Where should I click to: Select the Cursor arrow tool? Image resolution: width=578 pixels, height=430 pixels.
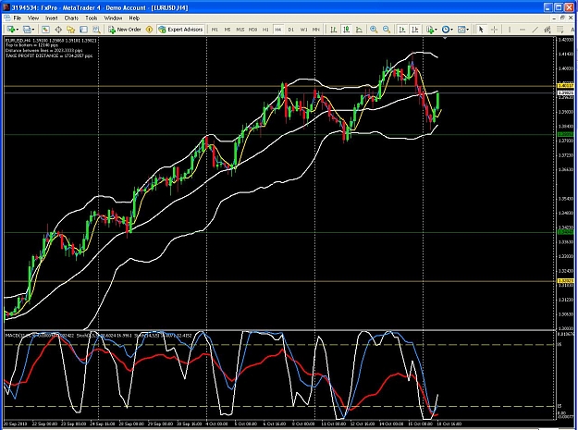(481, 30)
